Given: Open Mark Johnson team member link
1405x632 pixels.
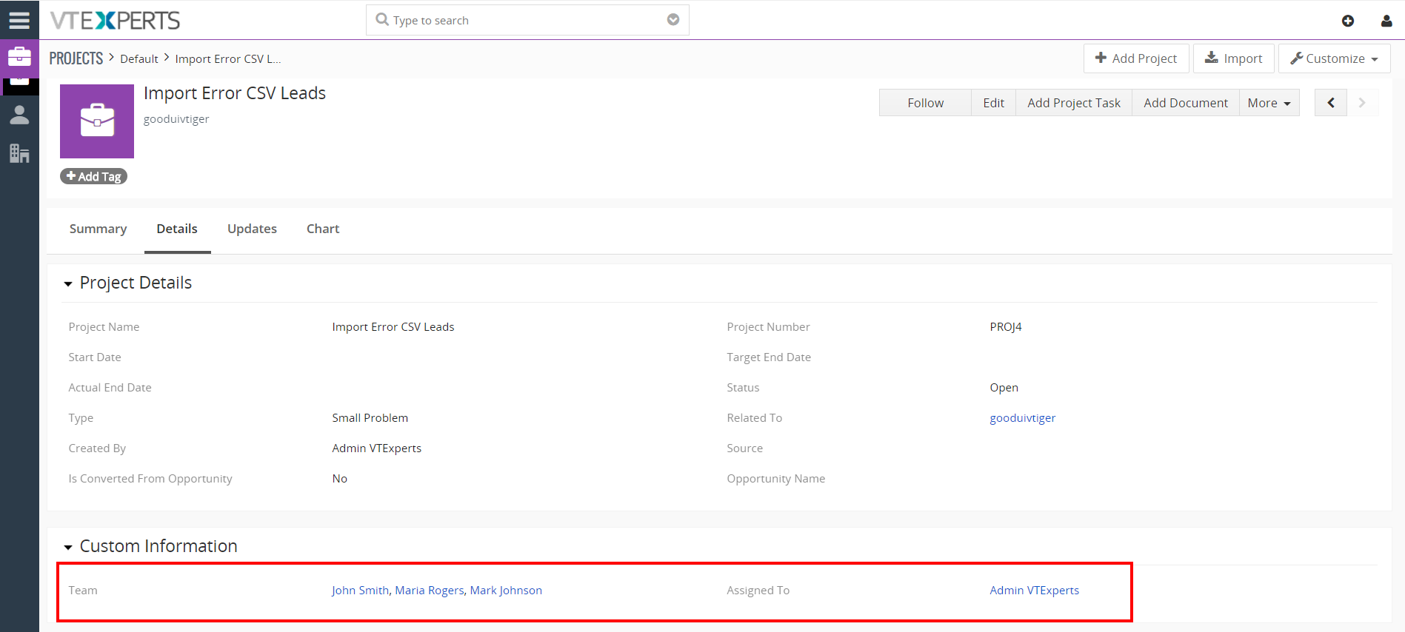Looking at the screenshot, I should pos(506,591).
